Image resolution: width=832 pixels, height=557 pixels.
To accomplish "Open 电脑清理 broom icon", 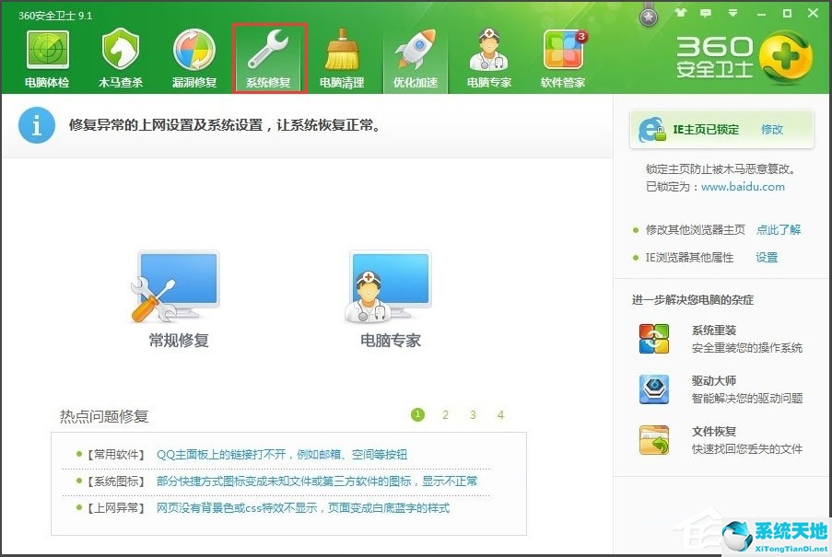I will tap(342, 50).
